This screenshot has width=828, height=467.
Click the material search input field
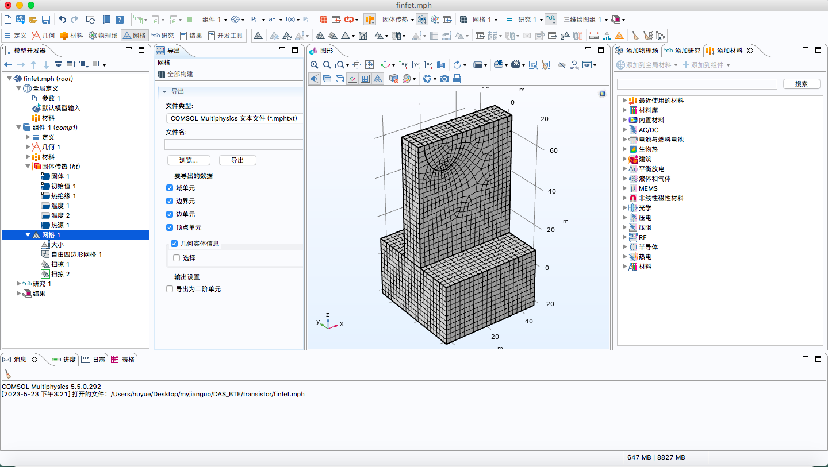click(697, 84)
